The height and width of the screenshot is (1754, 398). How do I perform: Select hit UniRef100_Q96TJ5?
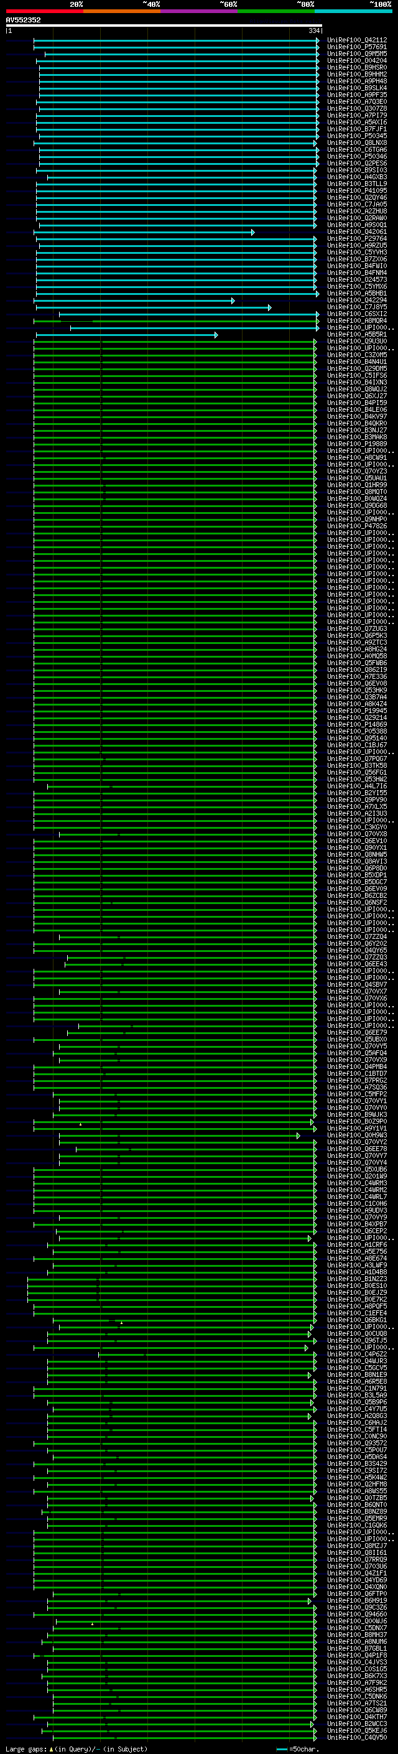click(x=356, y=1341)
